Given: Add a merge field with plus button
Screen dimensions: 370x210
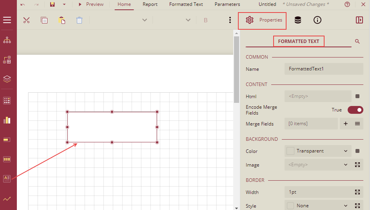Looking at the screenshot, I should tap(346, 124).
